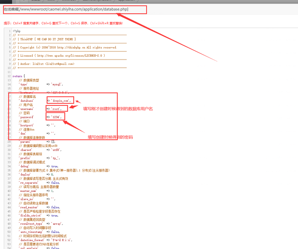Screen dimensions: 298x249
Task: Click the '// 数据库调试模式' comment
Action: 32,162
